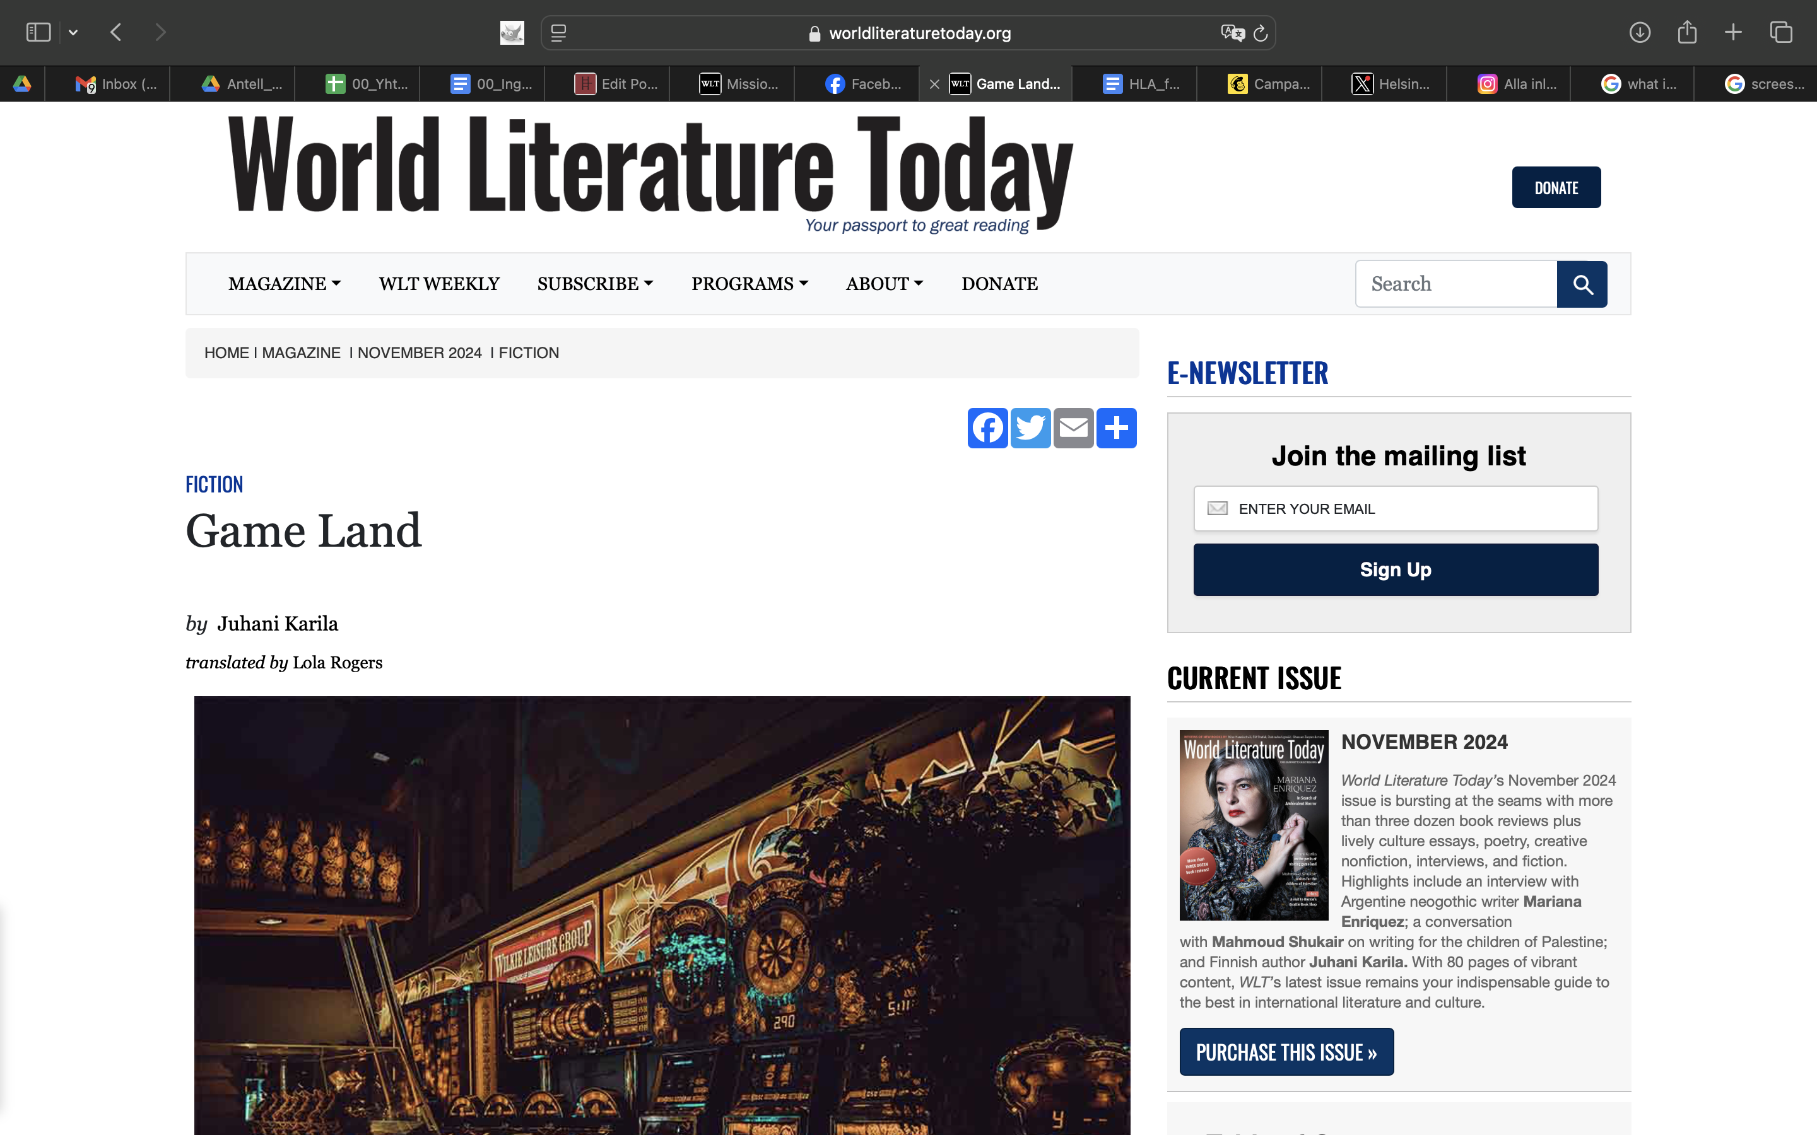Click the E-NEWSLETTER heading
This screenshot has width=1817, height=1135.
point(1247,373)
